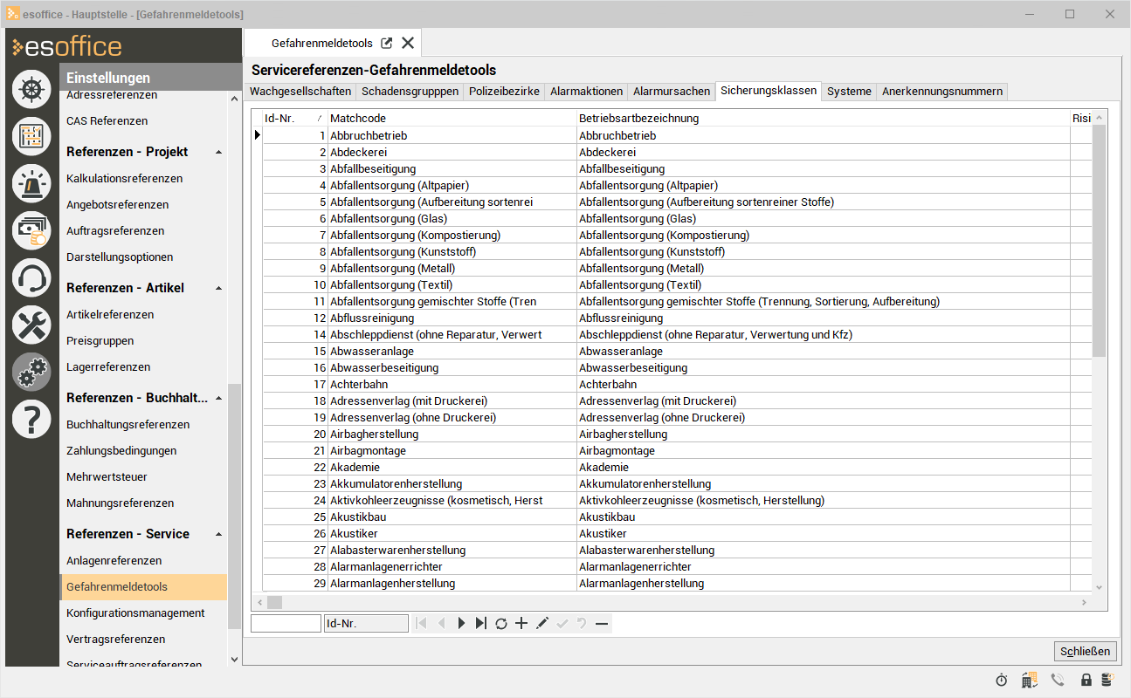Collapse the Referenzen - Buchhaltung section

218,398
